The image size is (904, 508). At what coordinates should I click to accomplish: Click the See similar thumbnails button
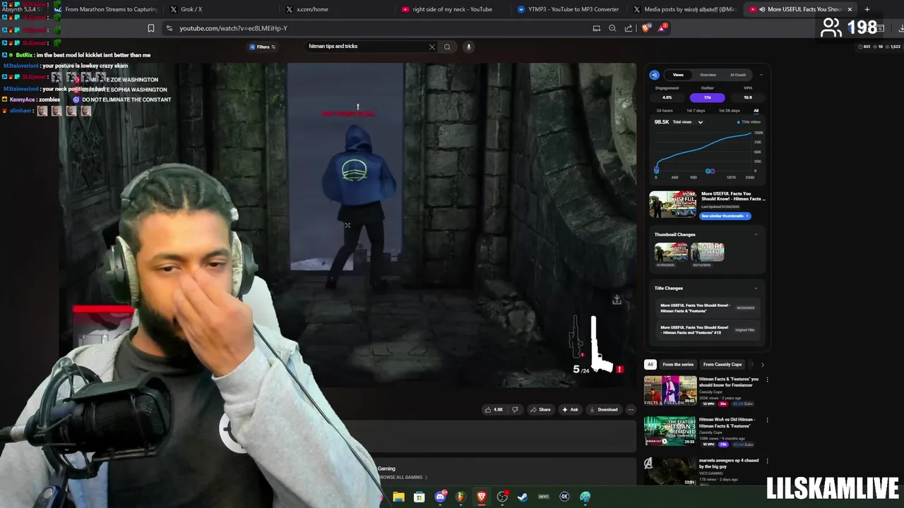pyautogui.click(x=725, y=216)
